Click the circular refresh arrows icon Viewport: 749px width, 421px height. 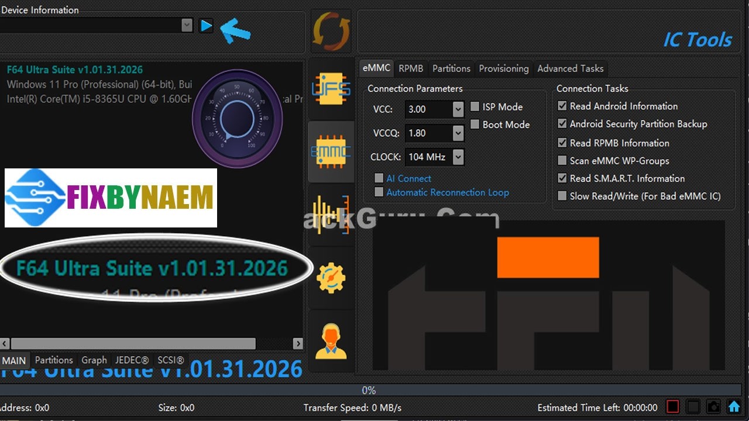[x=331, y=31]
